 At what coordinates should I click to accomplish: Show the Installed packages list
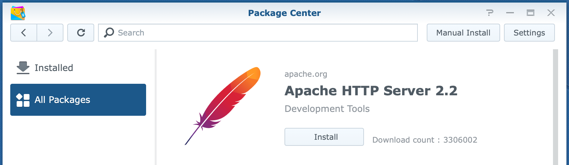(78, 68)
